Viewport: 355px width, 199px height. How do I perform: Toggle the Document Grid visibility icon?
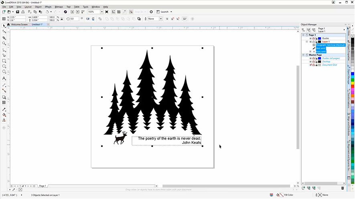(x=310, y=65)
